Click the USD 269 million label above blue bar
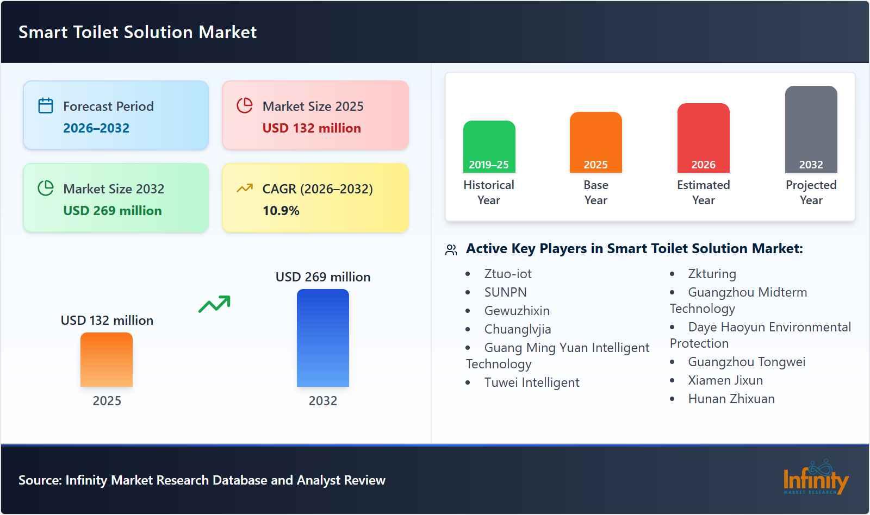This screenshot has height=515, width=870. point(323,277)
